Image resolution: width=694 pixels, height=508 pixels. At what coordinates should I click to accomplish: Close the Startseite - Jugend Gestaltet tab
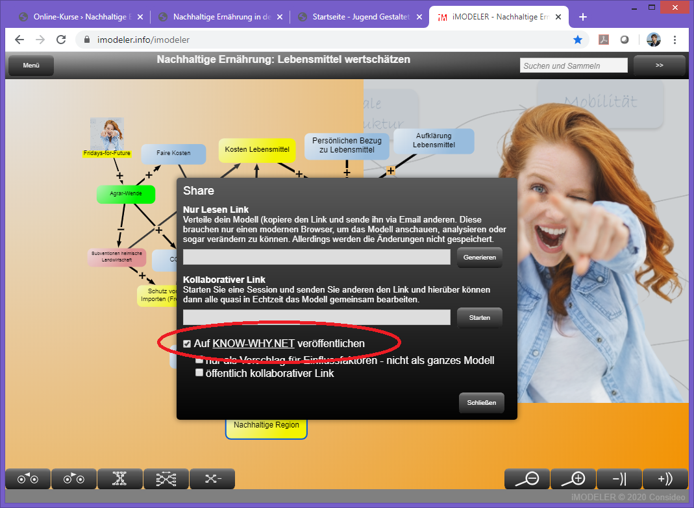tap(419, 17)
